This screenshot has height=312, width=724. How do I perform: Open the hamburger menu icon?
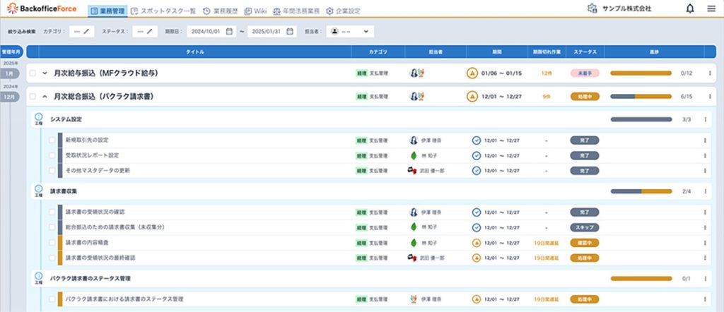coord(711,8)
